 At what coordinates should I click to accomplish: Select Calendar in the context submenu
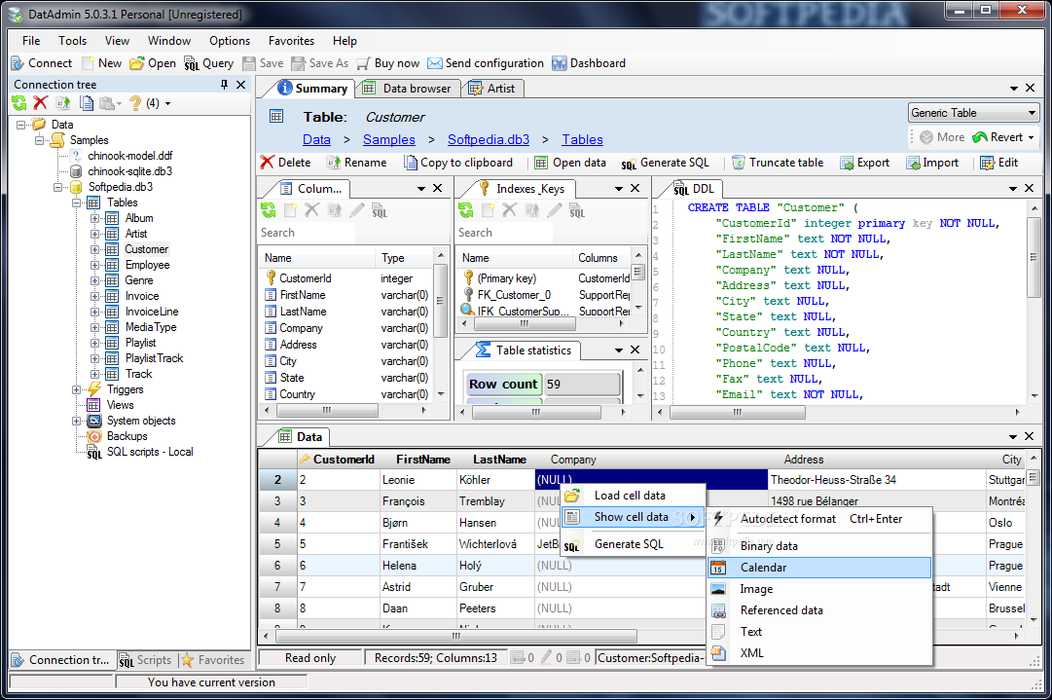pos(819,568)
